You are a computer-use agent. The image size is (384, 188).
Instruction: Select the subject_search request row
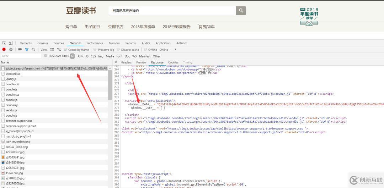pyautogui.click(x=54, y=68)
